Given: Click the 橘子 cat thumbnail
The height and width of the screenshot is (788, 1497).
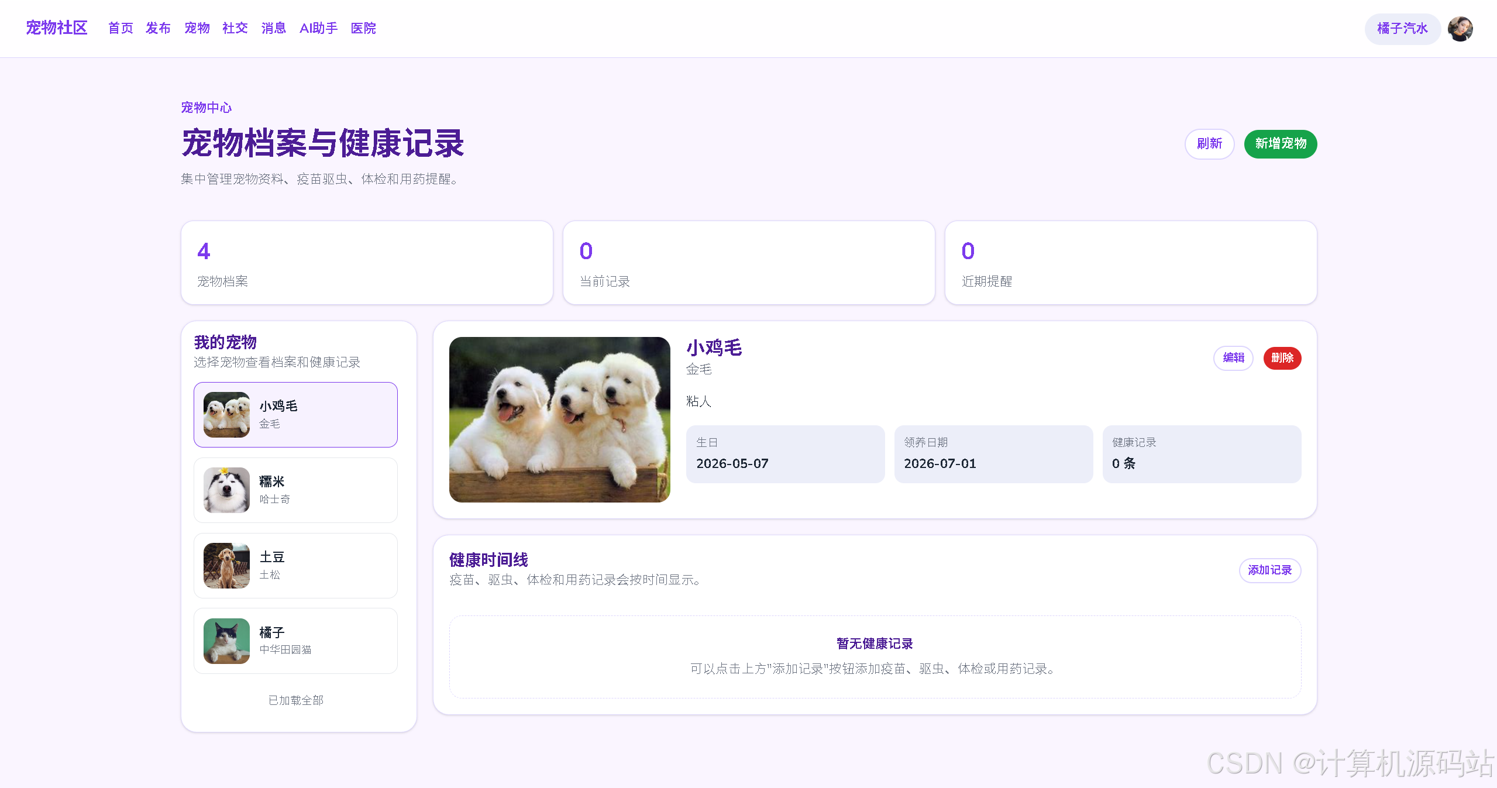Looking at the screenshot, I should pos(226,641).
